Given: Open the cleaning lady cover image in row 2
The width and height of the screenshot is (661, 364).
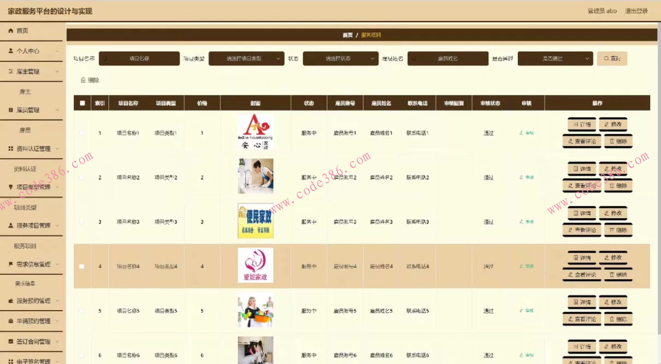Looking at the screenshot, I should coord(255,176).
